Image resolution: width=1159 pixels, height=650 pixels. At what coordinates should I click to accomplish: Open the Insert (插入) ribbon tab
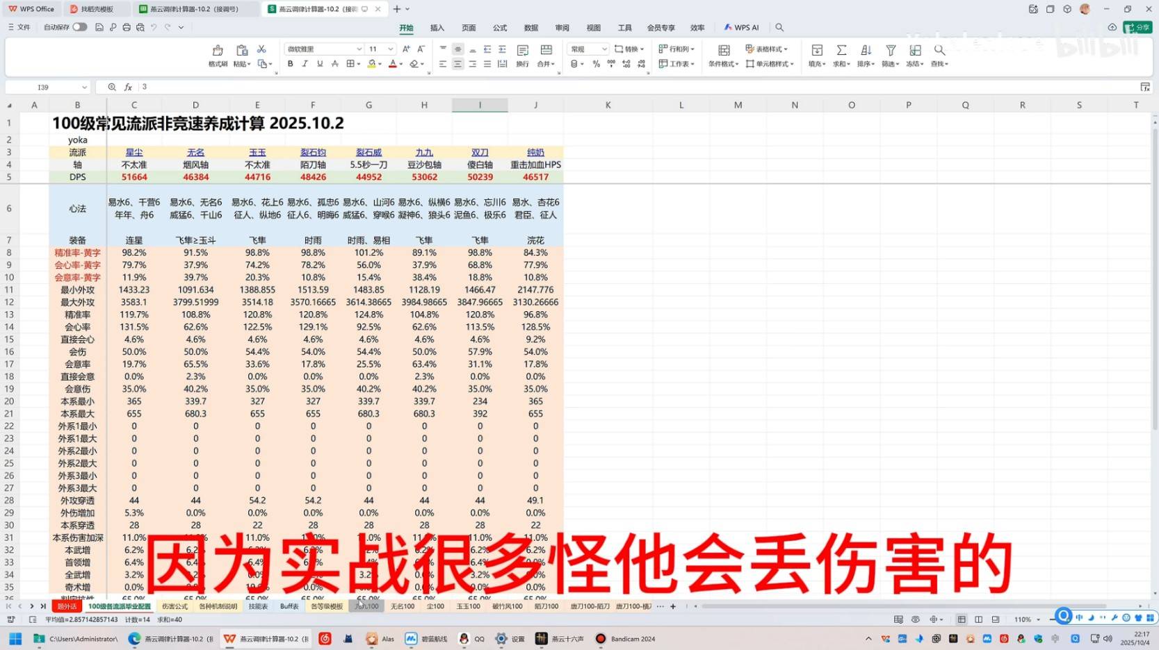pyautogui.click(x=437, y=28)
